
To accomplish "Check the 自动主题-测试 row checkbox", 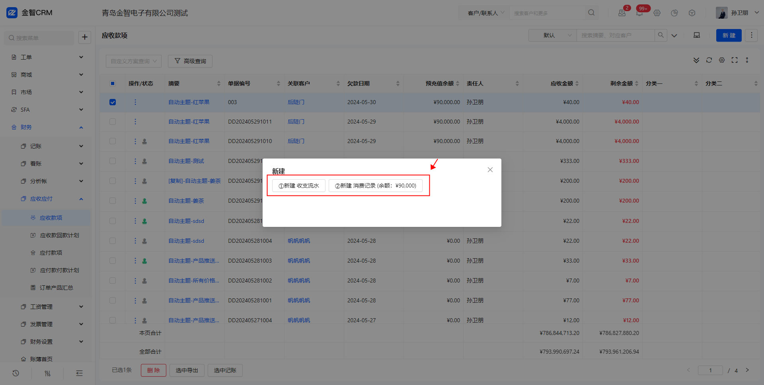I will coord(113,161).
